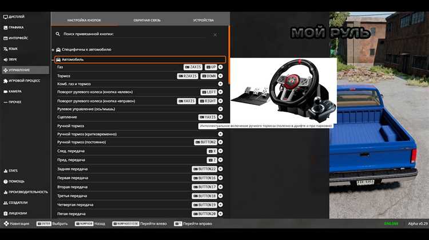Screen dimensions: 429x240
Task: Open the ПОМОЩЬ page
Action: (x=14, y=181)
